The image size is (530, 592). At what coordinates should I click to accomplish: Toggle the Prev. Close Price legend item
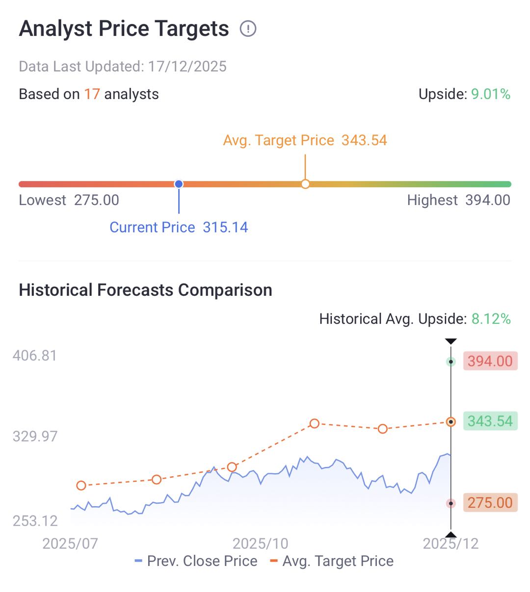click(196, 561)
